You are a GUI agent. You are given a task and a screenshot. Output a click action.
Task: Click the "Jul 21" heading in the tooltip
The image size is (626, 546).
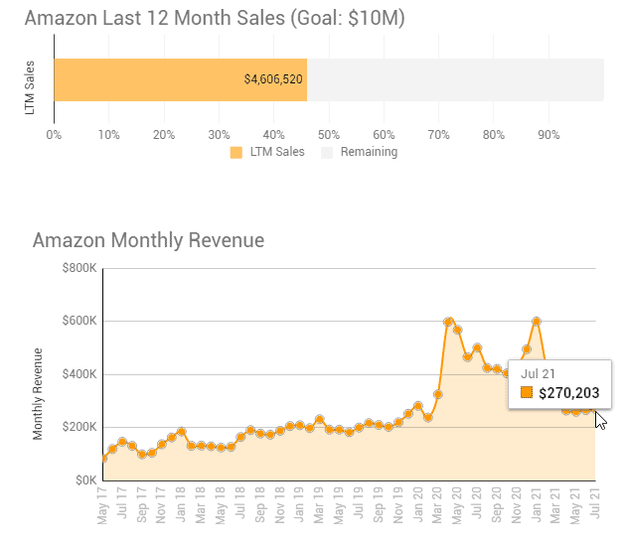pyautogui.click(x=537, y=373)
